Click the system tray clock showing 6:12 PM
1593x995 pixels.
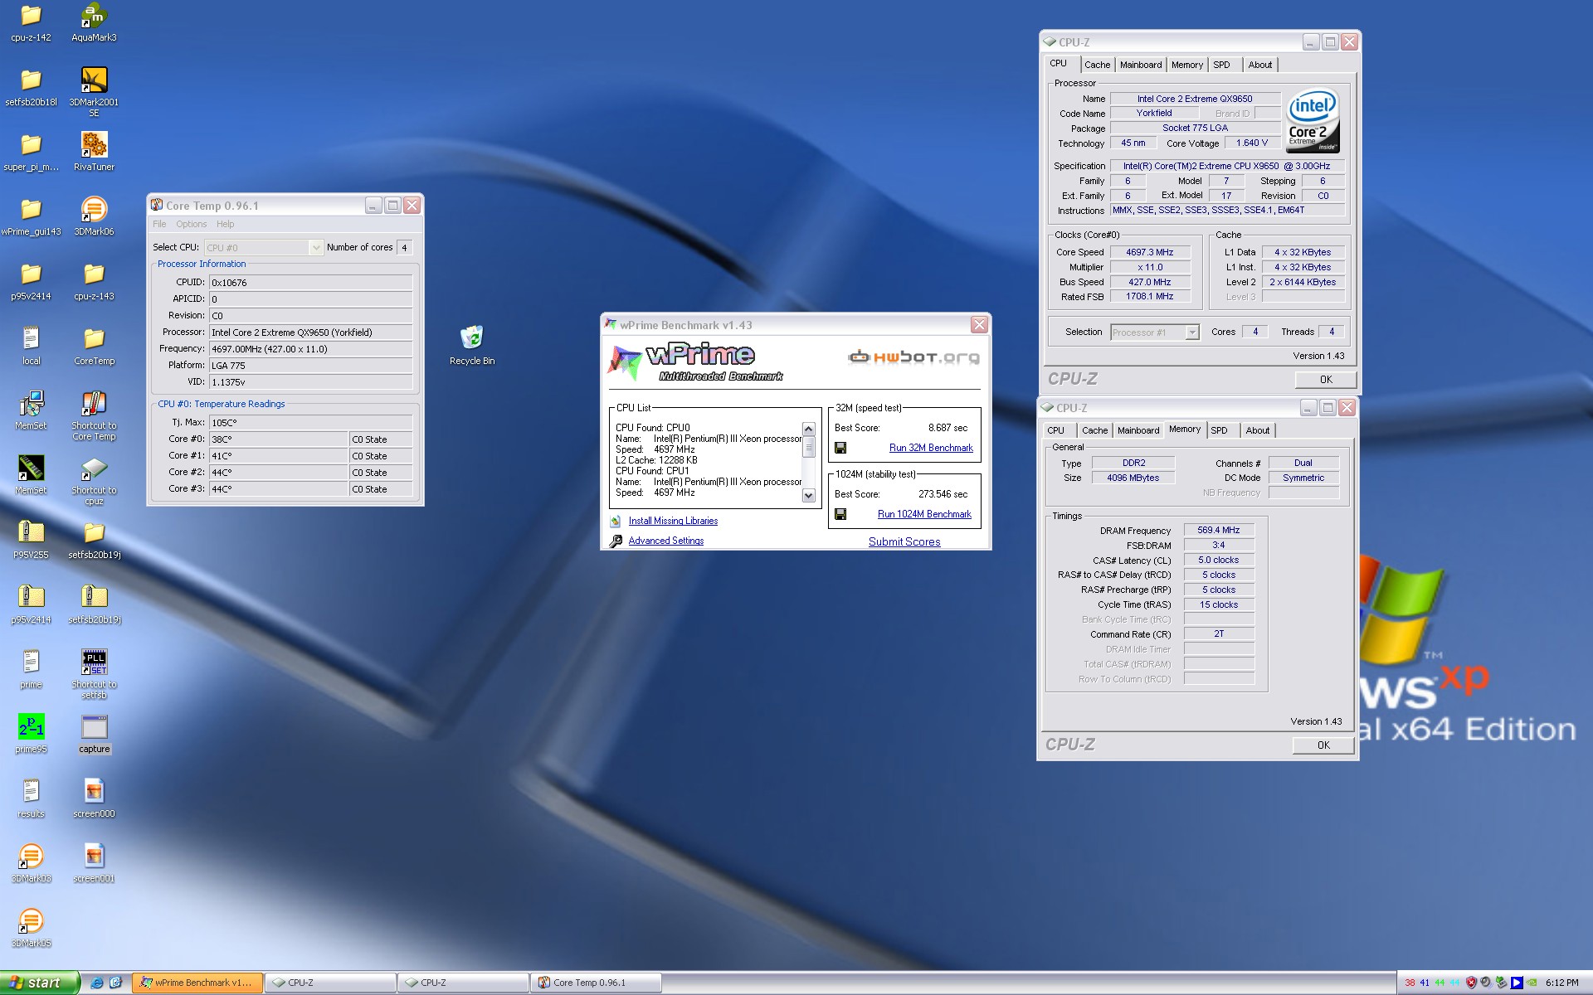(1561, 983)
